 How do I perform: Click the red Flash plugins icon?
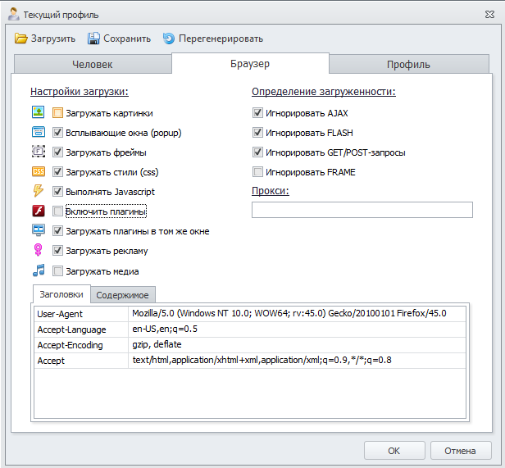38,211
